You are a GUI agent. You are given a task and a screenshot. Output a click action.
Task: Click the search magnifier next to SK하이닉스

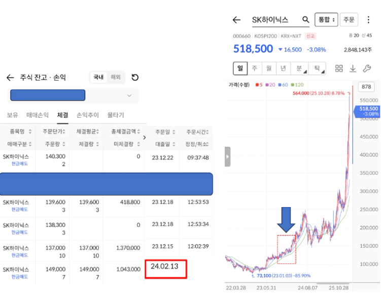[x=305, y=20]
